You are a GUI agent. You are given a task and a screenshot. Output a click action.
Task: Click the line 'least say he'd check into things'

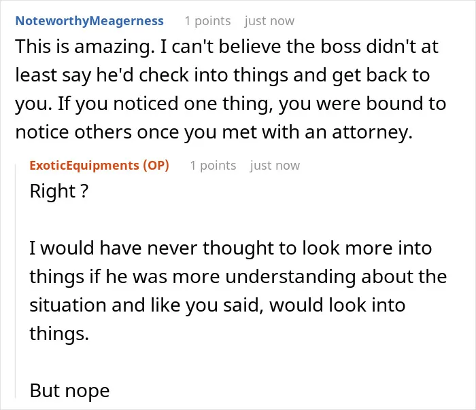point(222,75)
